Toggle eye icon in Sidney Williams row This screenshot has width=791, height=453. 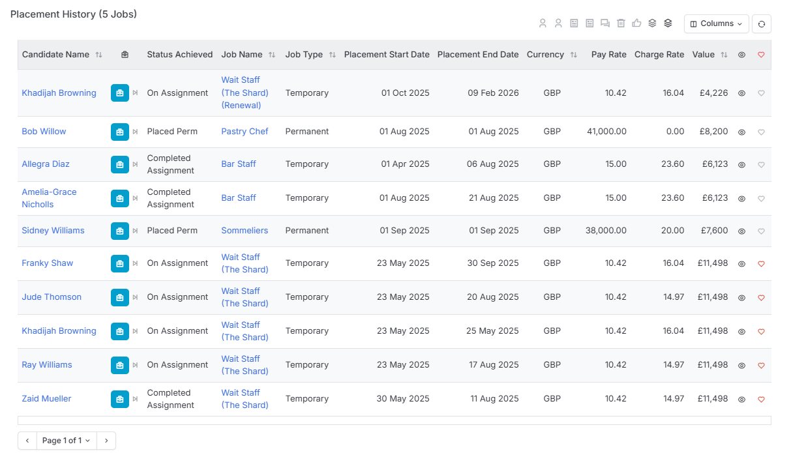[741, 231]
